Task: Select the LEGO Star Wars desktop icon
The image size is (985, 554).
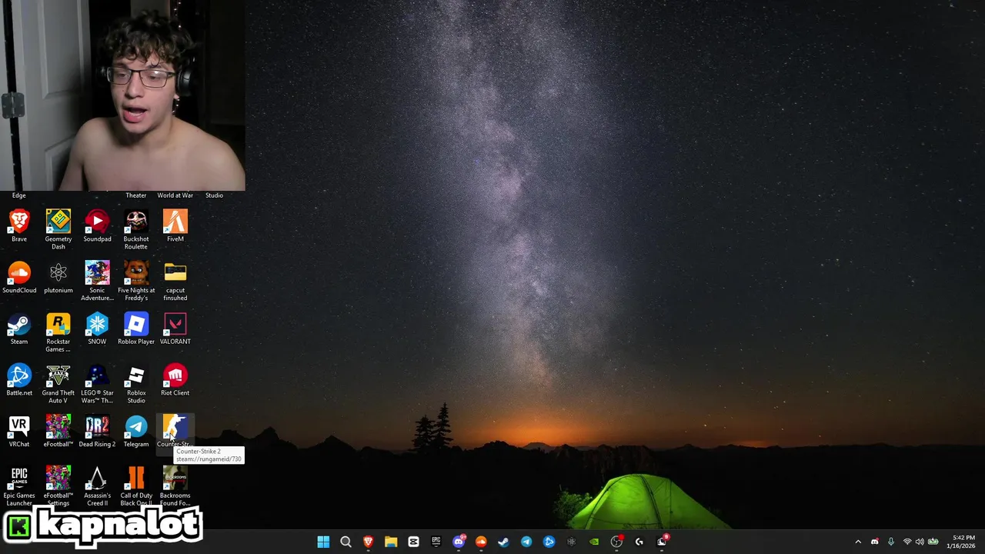Action: click(97, 383)
